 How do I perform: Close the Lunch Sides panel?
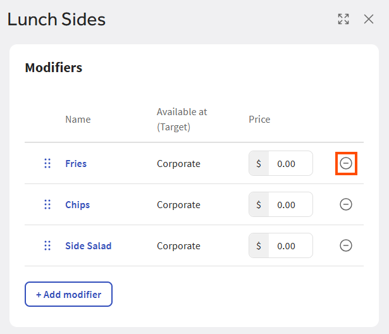pyautogui.click(x=369, y=19)
